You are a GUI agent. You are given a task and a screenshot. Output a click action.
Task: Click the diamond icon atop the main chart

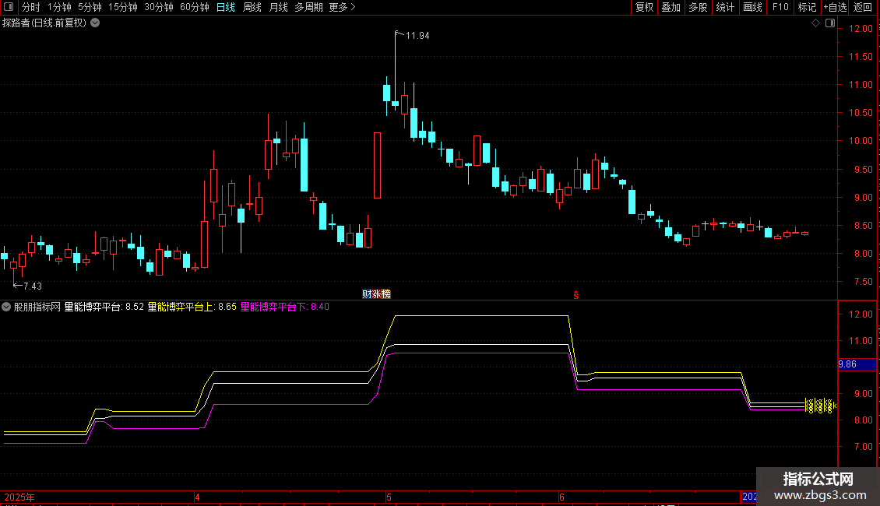pos(816,23)
